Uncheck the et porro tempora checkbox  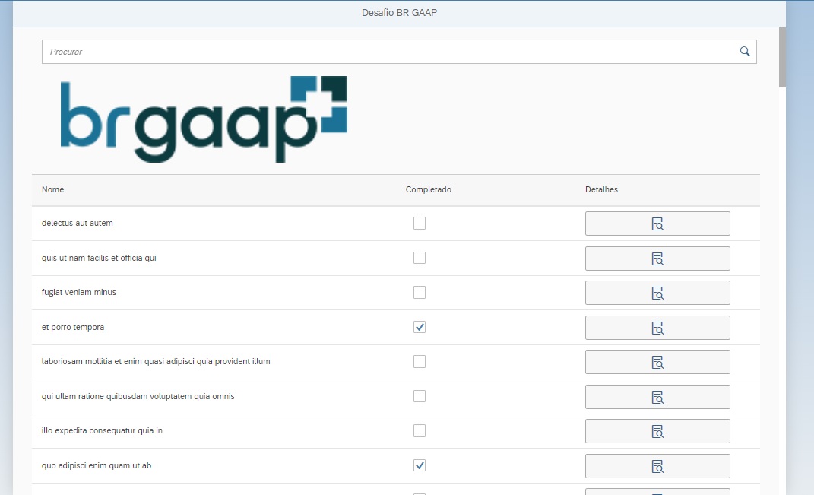419,327
